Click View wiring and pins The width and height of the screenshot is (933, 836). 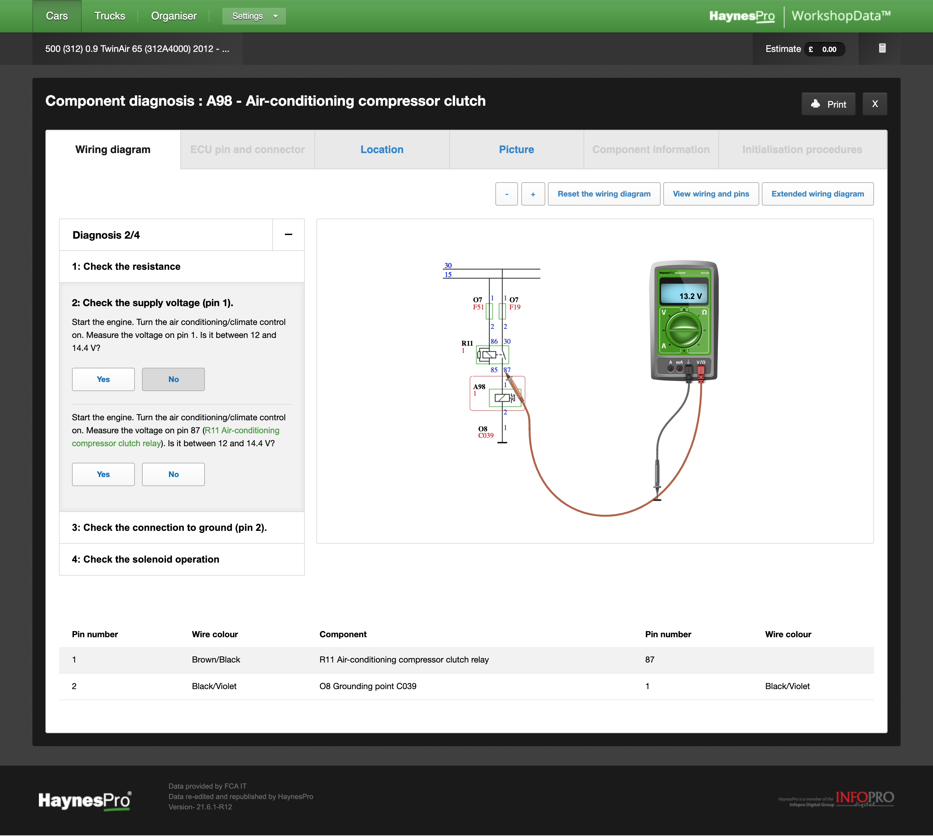pos(711,194)
